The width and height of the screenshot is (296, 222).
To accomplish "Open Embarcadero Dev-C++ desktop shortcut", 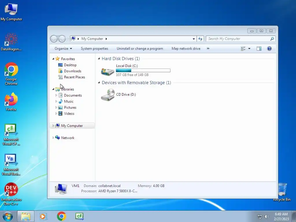I will tap(11, 194).
